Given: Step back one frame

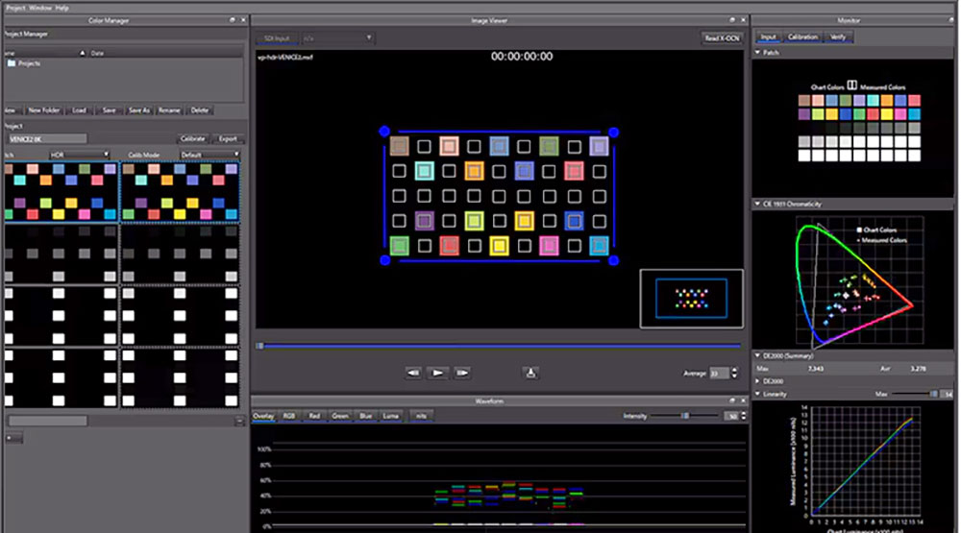Looking at the screenshot, I should [413, 373].
